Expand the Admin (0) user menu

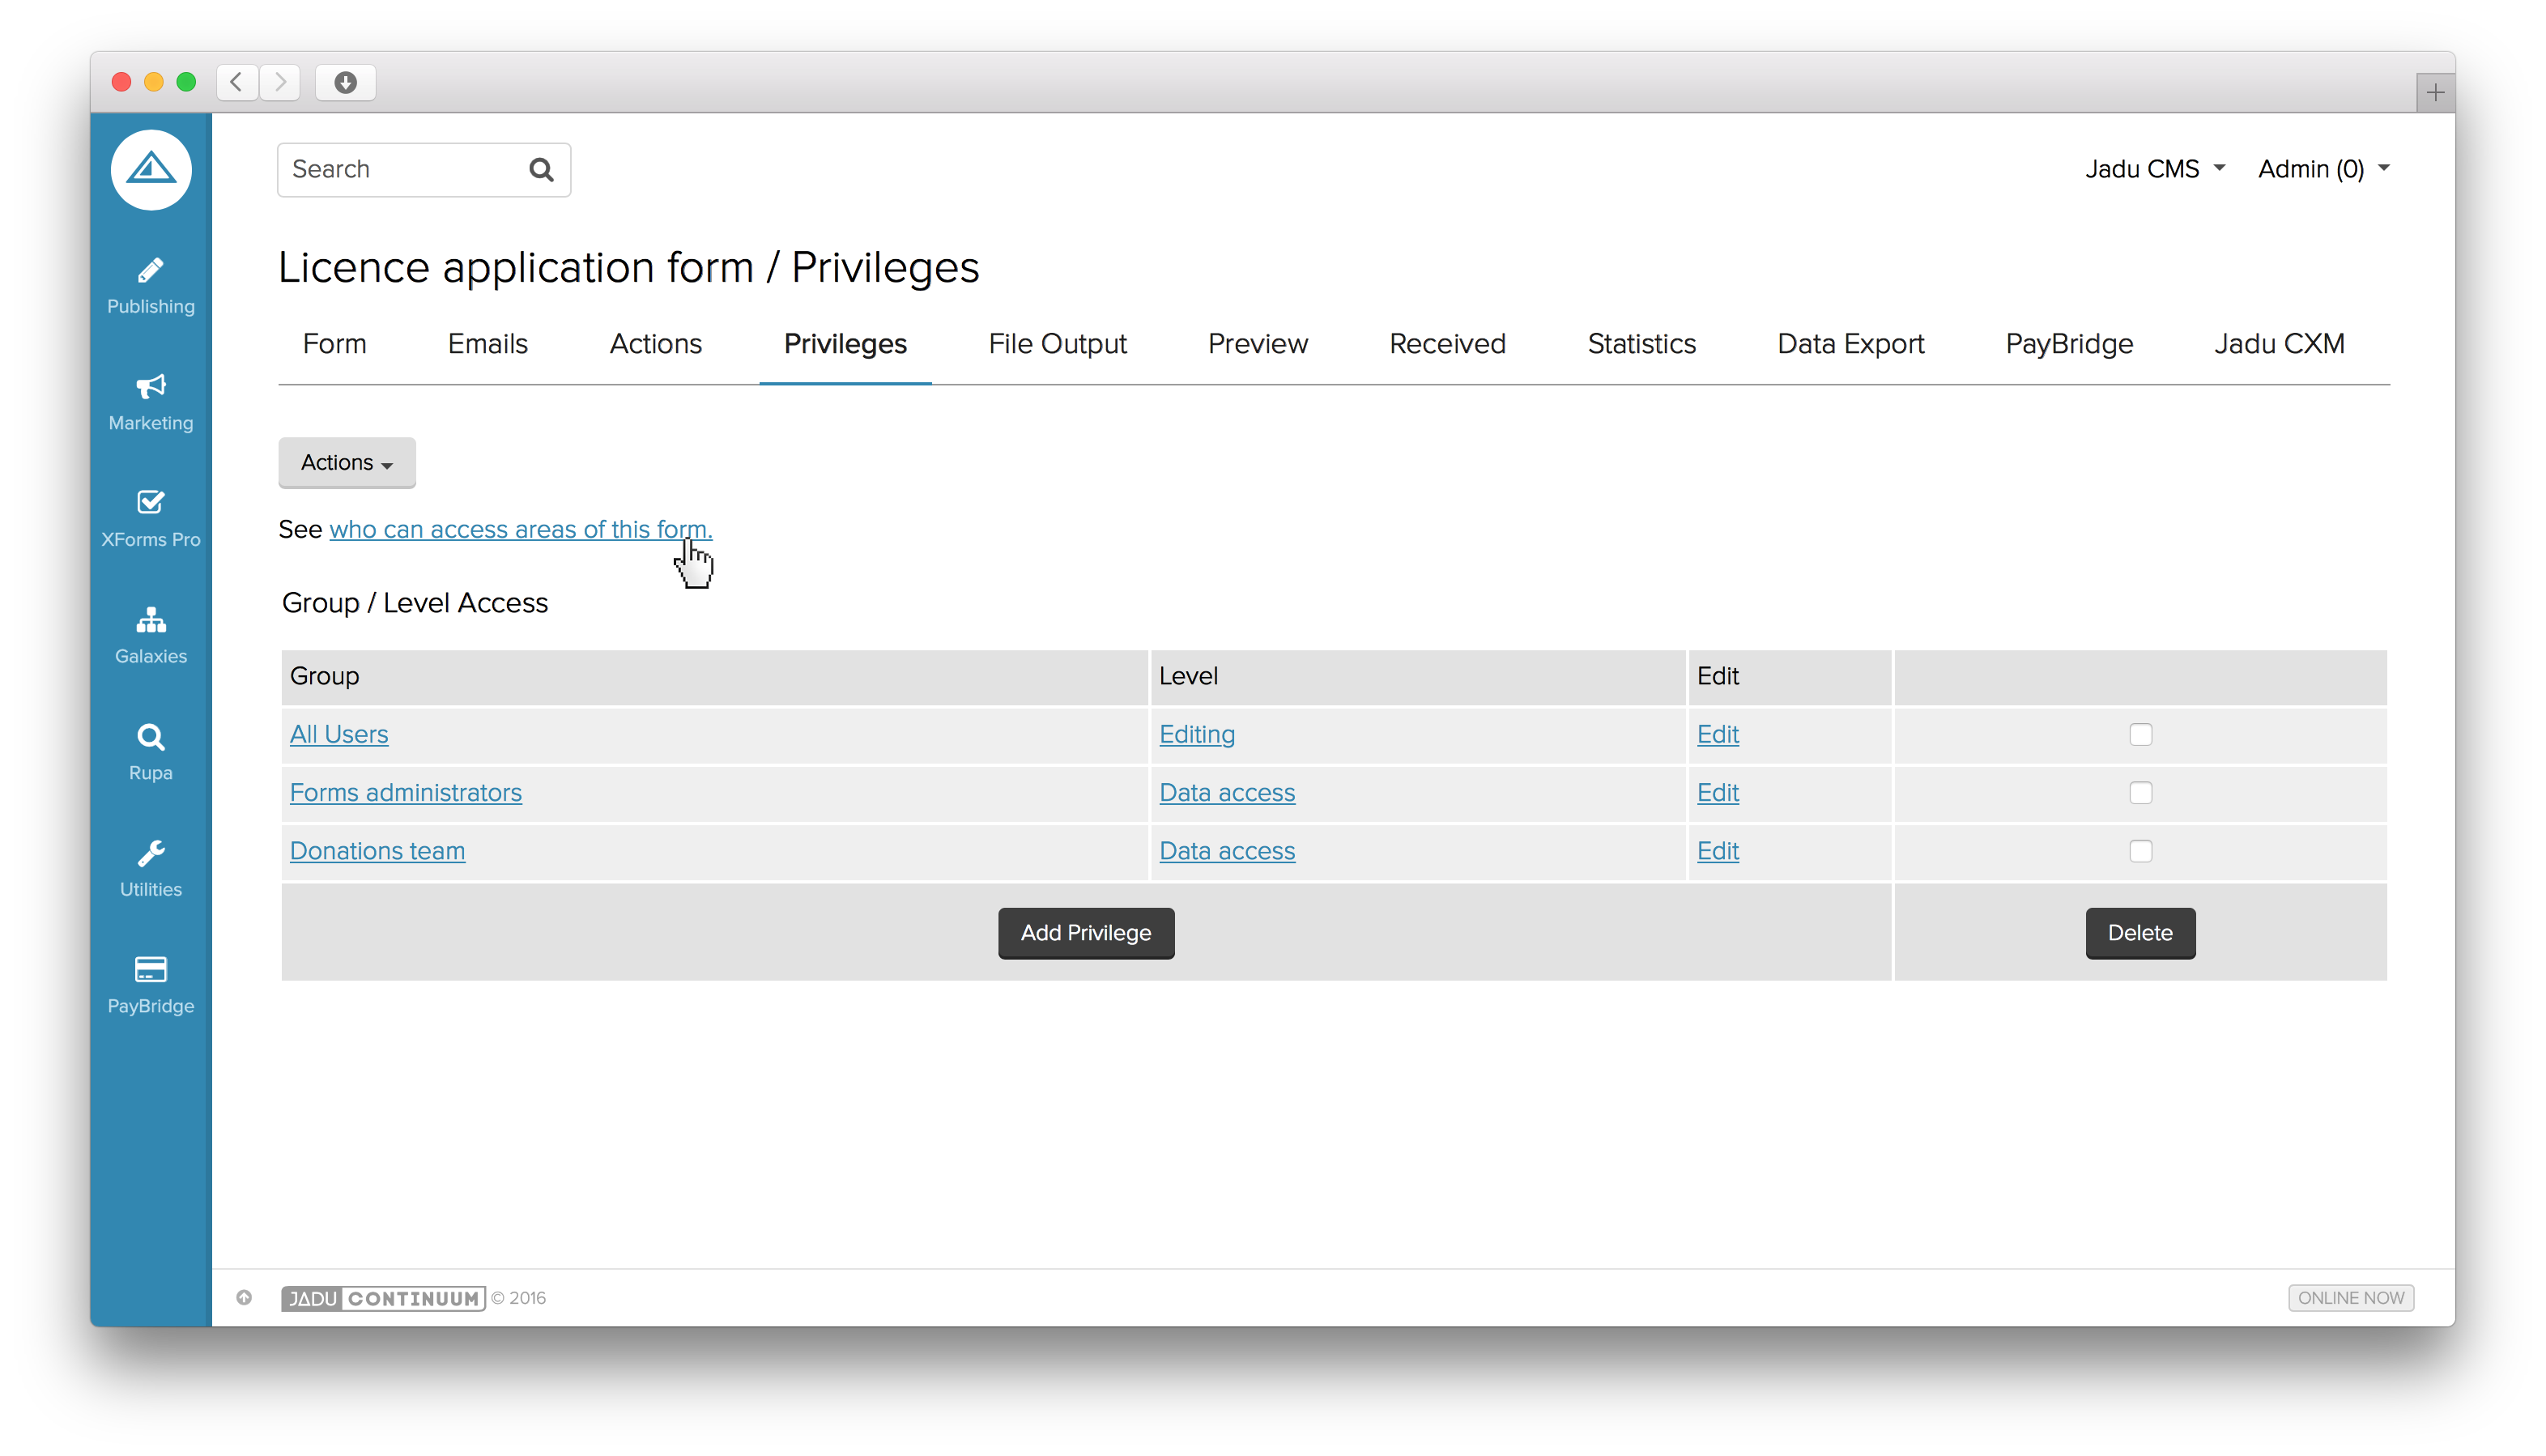[x=2323, y=169]
